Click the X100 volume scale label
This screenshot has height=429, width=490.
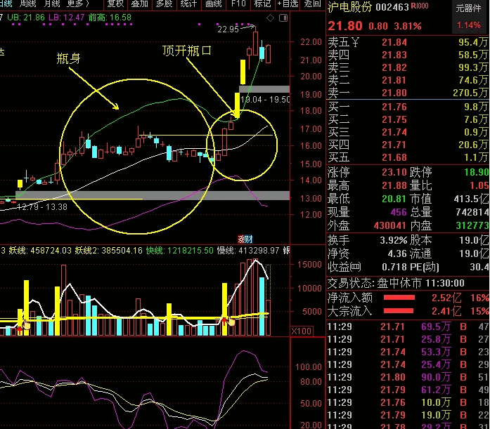[x=302, y=331]
